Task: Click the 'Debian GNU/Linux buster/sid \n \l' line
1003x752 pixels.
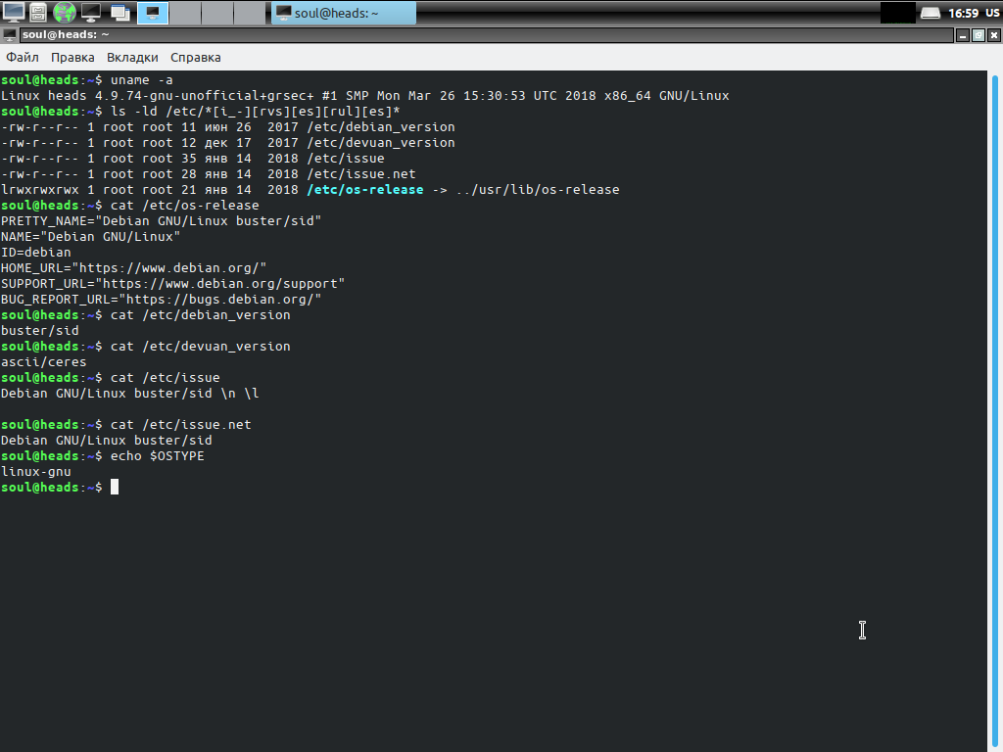Action: click(130, 394)
